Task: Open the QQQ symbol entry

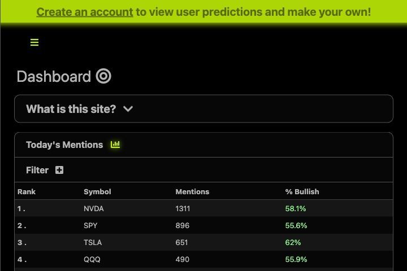Action: (92, 259)
